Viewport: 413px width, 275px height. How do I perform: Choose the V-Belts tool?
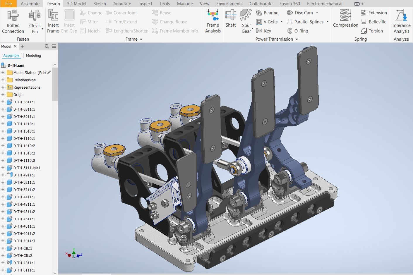(x=267, y=22)
